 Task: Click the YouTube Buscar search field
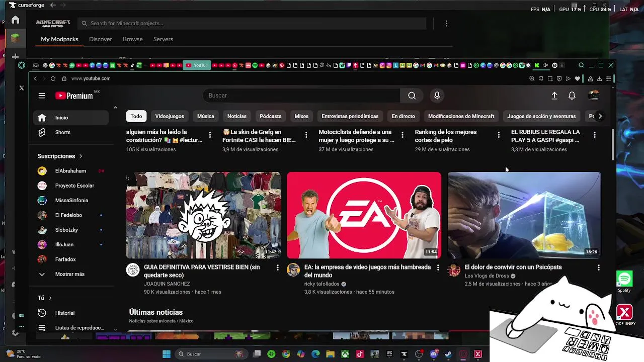[302, 96]
